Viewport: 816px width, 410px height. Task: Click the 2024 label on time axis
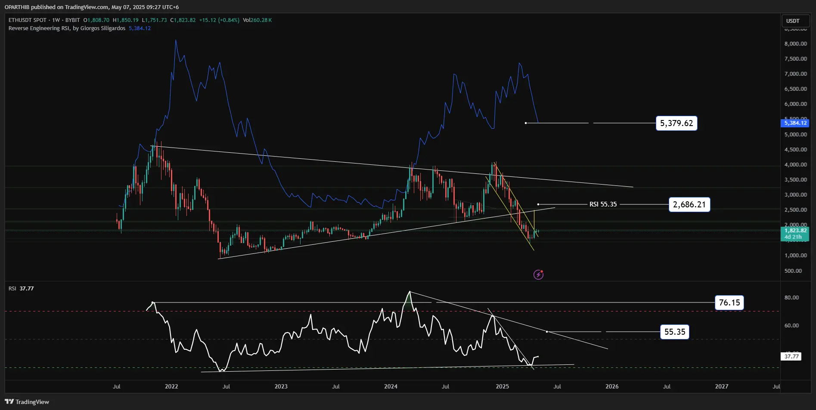(391, 386)
